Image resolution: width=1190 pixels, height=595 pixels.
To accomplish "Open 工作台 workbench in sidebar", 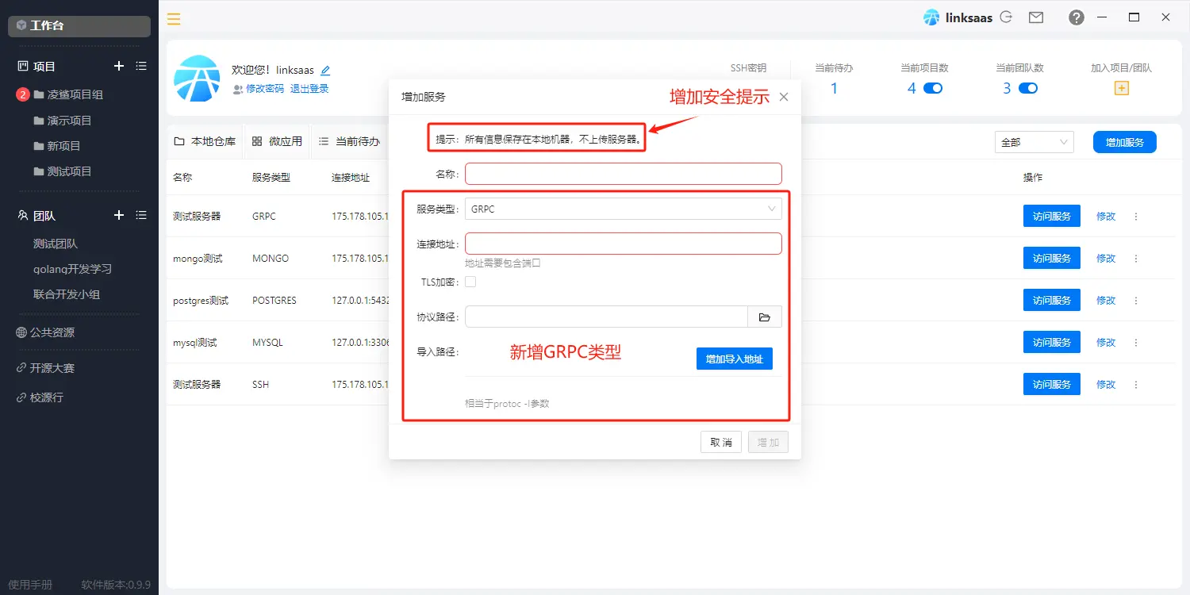I will (x=79, y=25).
